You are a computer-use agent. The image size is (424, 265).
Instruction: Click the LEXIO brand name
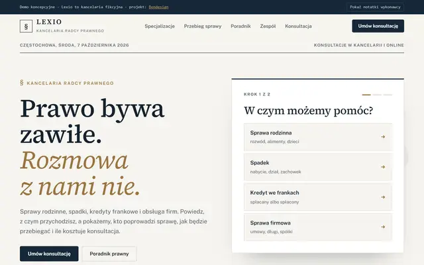(49, 22)
